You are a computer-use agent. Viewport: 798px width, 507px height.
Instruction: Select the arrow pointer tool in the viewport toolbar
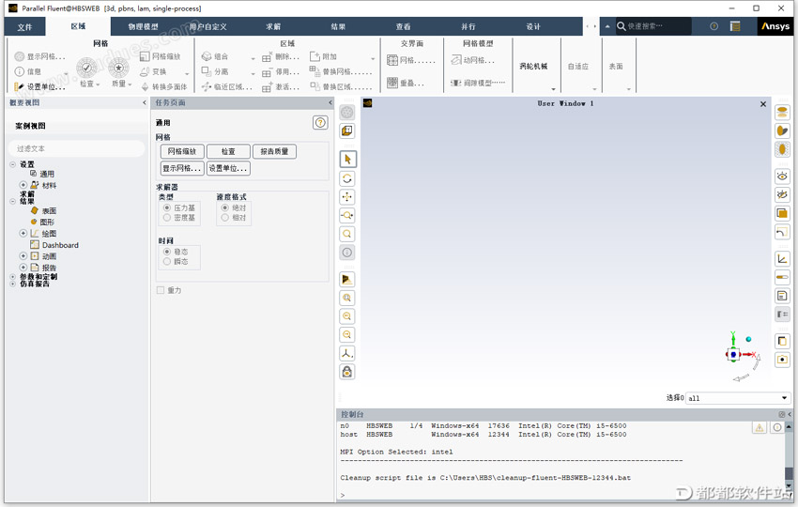[347, 160]
